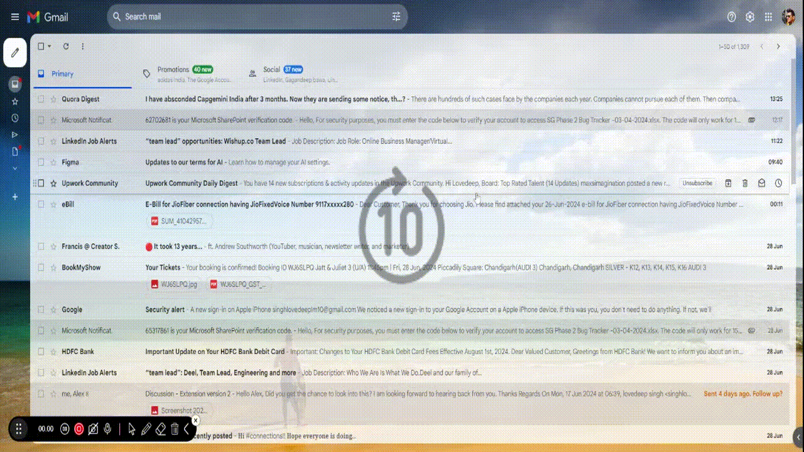Open WJ6SLPQ.jpg attachment chip

coord(175,284)
